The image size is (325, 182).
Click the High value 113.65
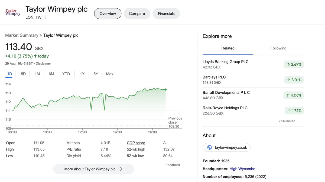point(39,149)
